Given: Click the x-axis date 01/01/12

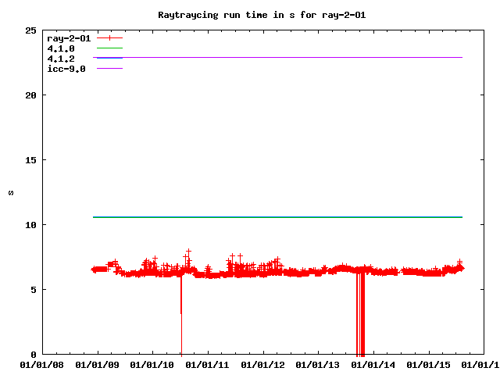Looking at the screenshot, I should (x=263, y=364).
